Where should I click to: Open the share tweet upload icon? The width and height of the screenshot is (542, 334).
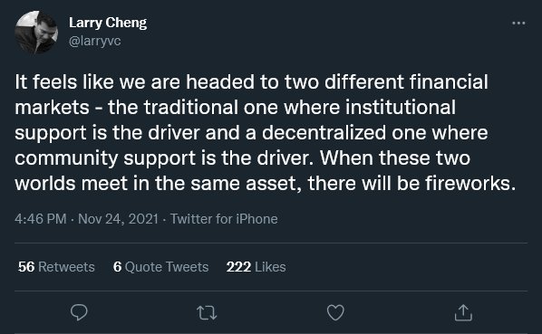pyautogui.click(x=463, y=312)
